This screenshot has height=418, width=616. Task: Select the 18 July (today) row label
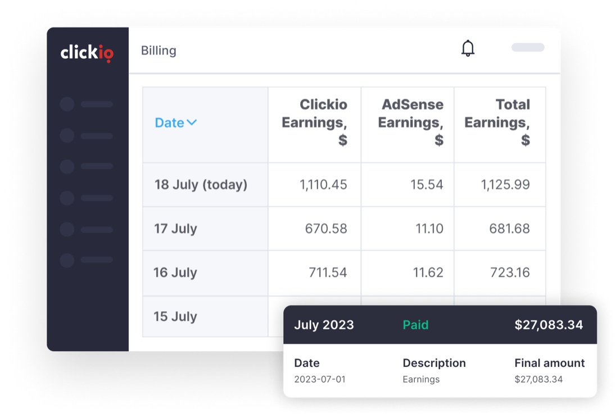(x=201, y=185)
